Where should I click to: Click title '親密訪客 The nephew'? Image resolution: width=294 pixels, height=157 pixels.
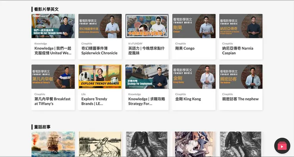240,99
